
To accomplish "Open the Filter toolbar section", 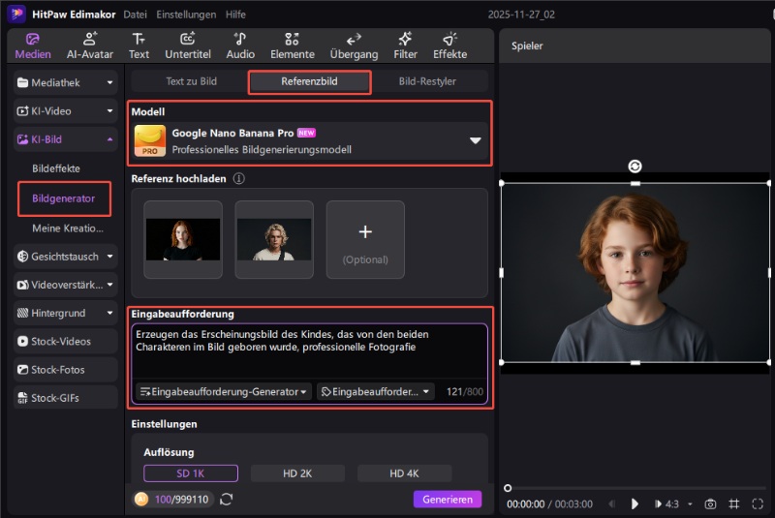I will click(x=405, y=45).
